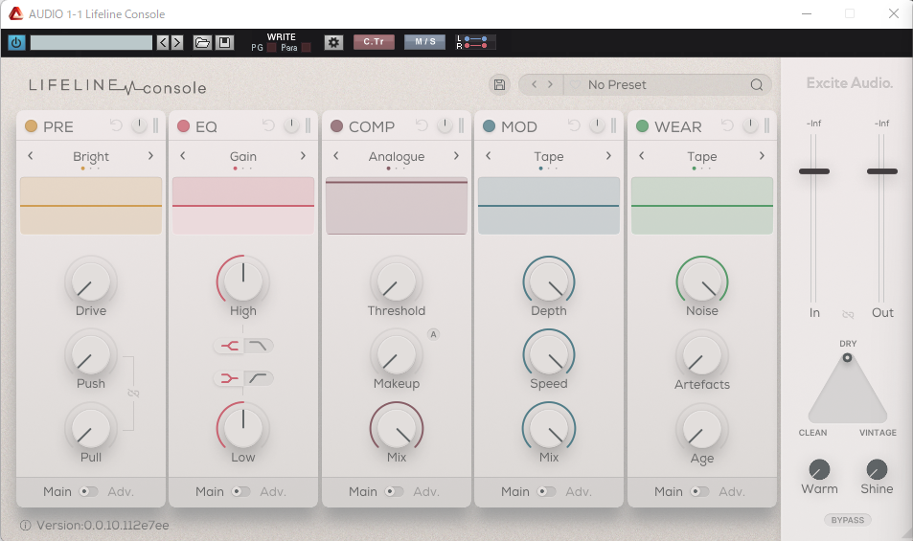Viewport: 913px width, 541px height.
Task: Switch COMP module Main/Adv. toggle
Action: (x=394, y=491)
